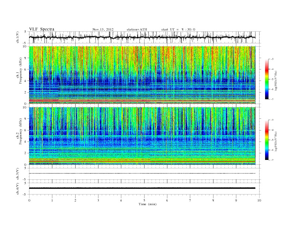Click the time axis tick label '0'
This screenshot has height=225, width=292.
coord(29,200)
